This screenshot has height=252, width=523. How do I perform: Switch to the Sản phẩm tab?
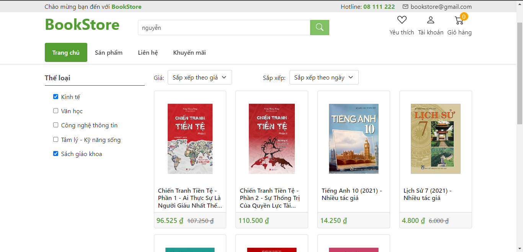(x=109, y=52)
